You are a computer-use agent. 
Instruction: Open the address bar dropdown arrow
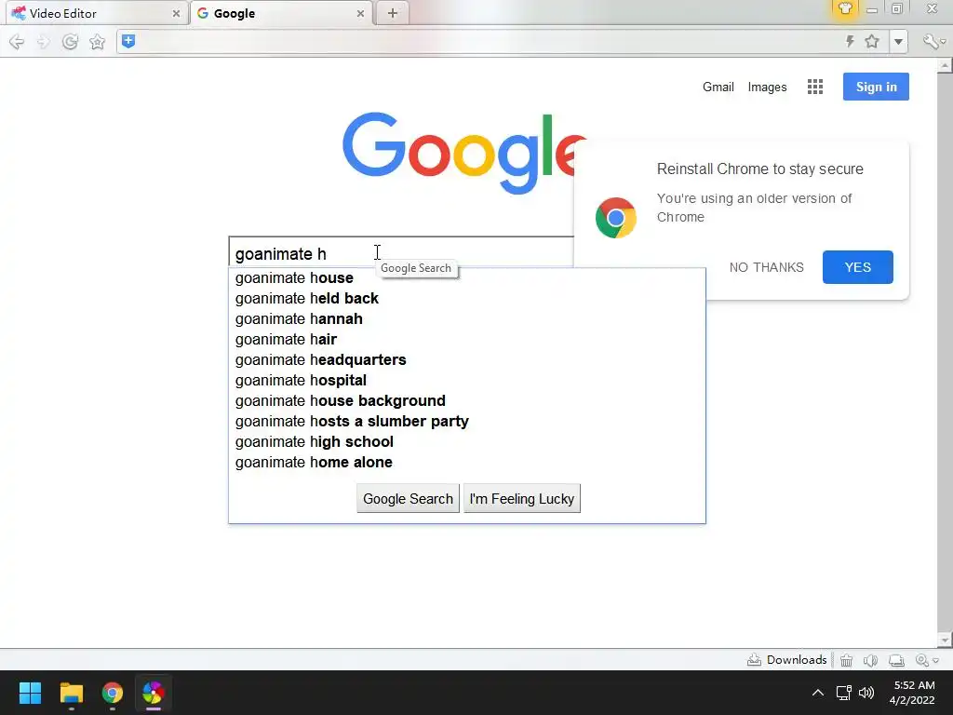(x=898, y=42)
